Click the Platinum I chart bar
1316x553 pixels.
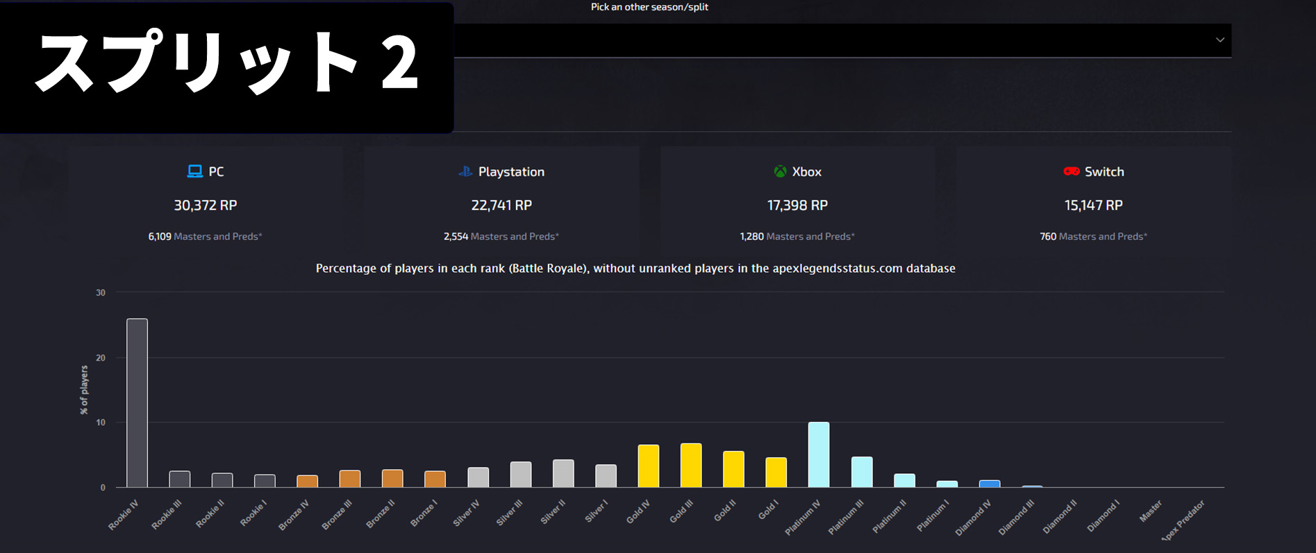[947, 484]
